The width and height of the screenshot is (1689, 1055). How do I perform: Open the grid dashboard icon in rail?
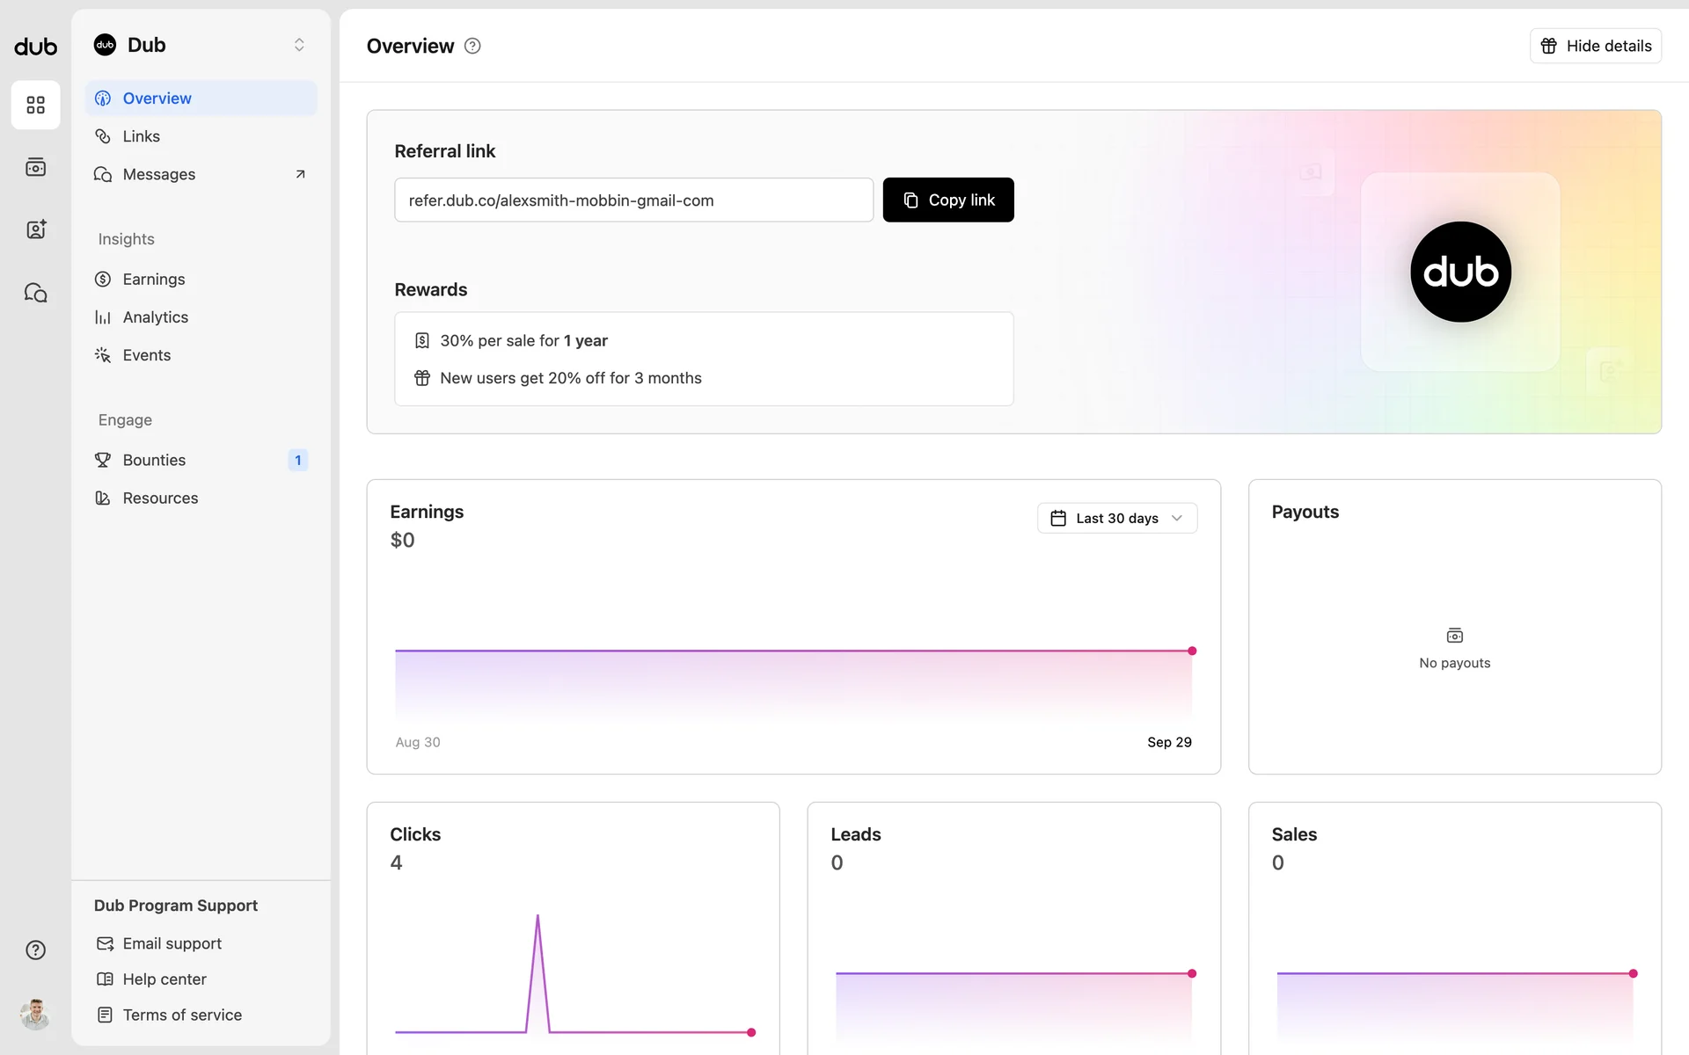pos(35,105)
